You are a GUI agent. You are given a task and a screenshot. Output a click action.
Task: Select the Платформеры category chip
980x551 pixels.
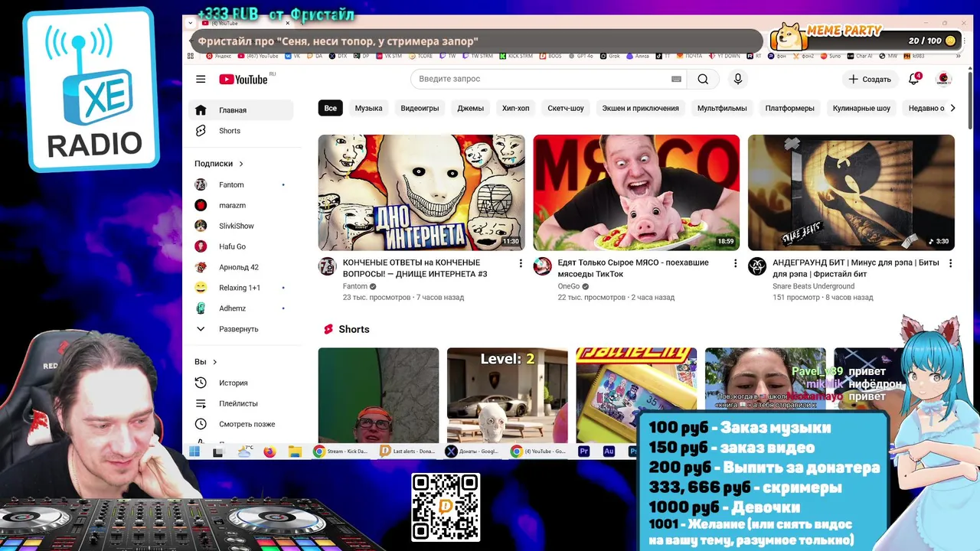(x=789, y=108)
